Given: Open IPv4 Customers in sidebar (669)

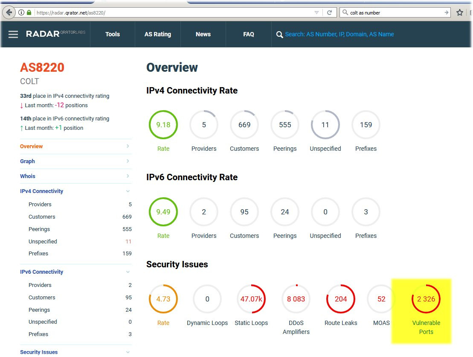Looking at the screenshot, I should pos(80,217).
